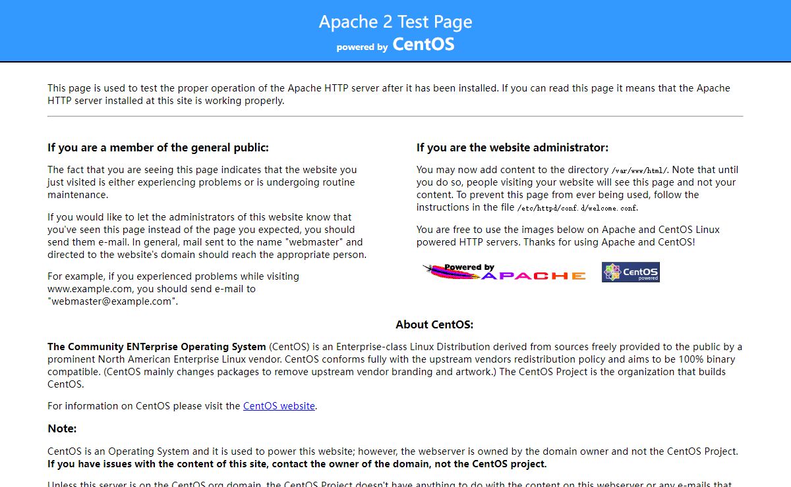This screenshot has width=791, height=487.
Task: Click the 'CentOS' title in banner
Action: (x=423, y=45)
